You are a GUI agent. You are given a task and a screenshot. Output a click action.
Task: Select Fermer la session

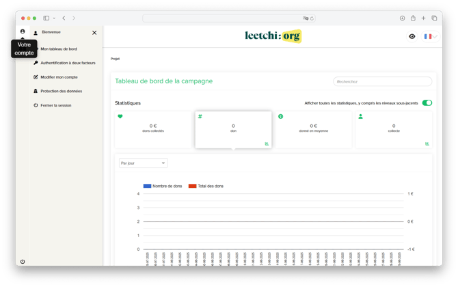[x=56, y=105]
